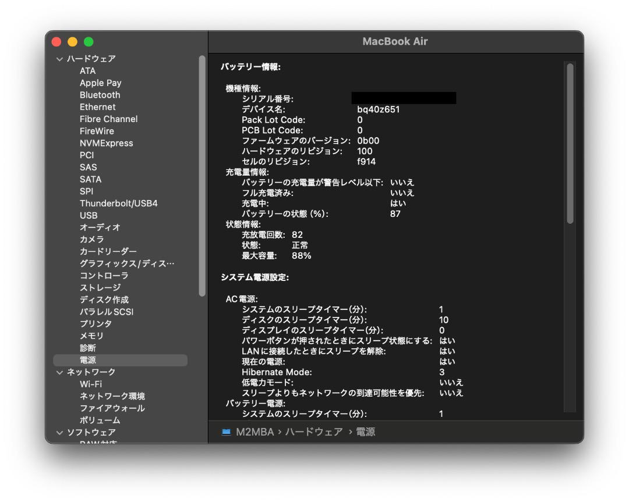Select ATA in the sidebar
This screenshot has height=503, width=629.
click(x=87, y=71)
